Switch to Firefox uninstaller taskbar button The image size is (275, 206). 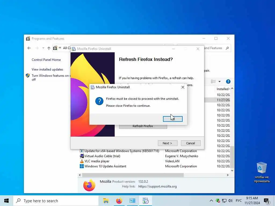(x=146, y=201)
